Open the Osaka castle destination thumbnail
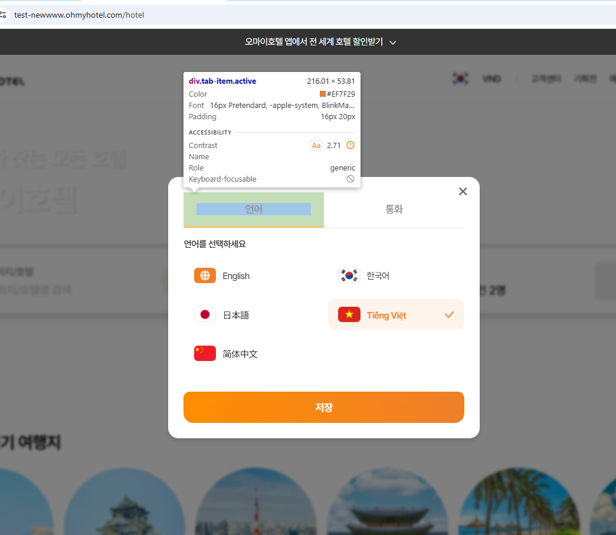The width and height of the screenshot is (616, 535). pos(124,501)
